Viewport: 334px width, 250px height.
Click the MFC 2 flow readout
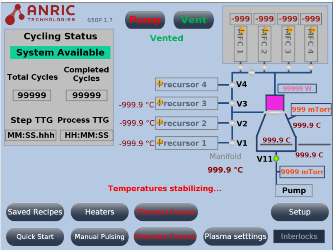pos(264,19)
